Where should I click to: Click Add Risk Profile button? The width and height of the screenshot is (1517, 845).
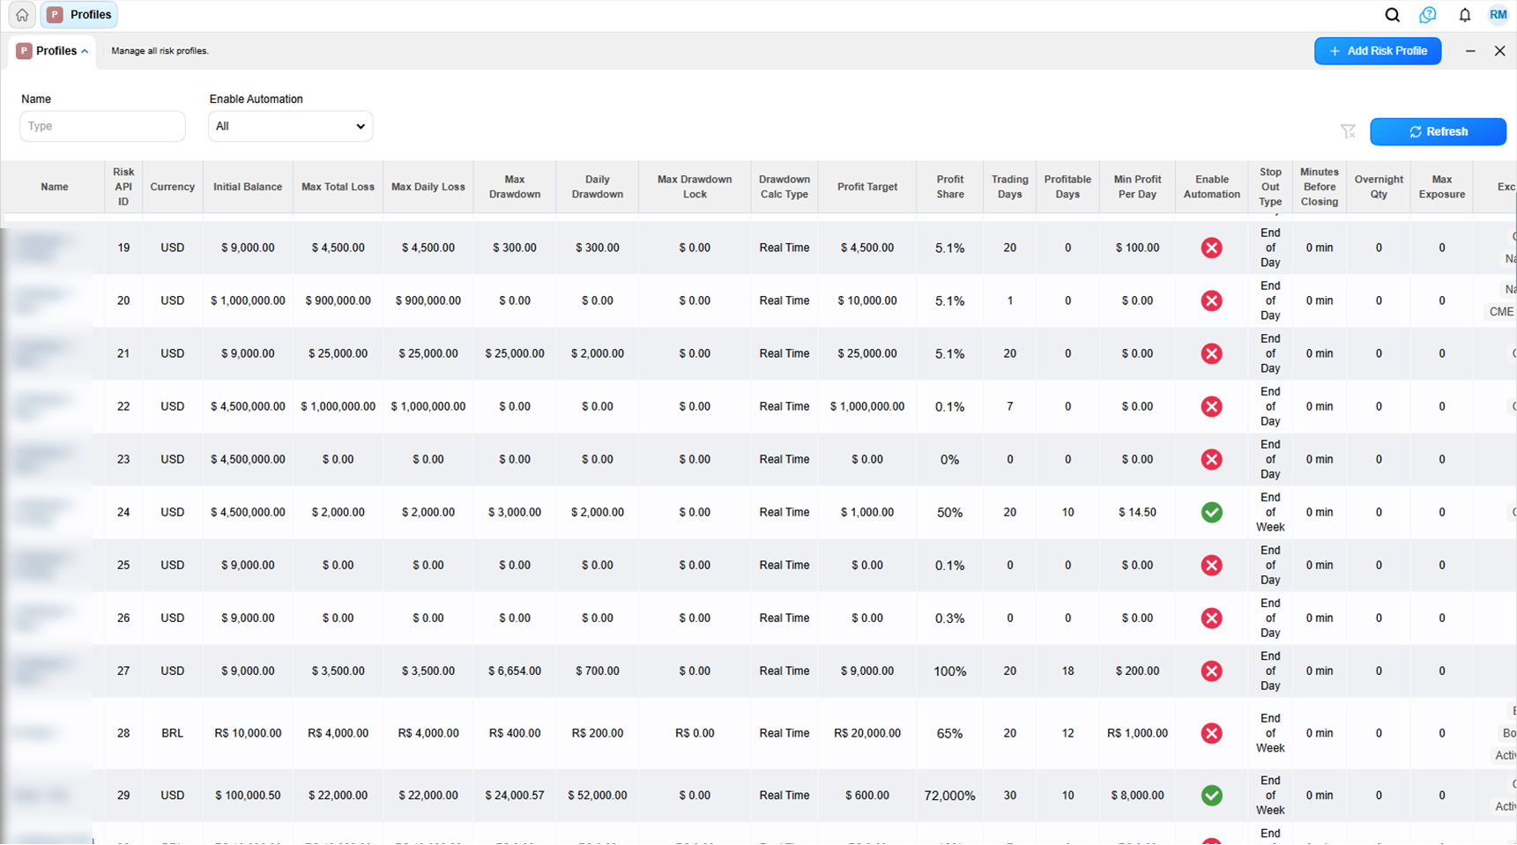point(1378,51)
